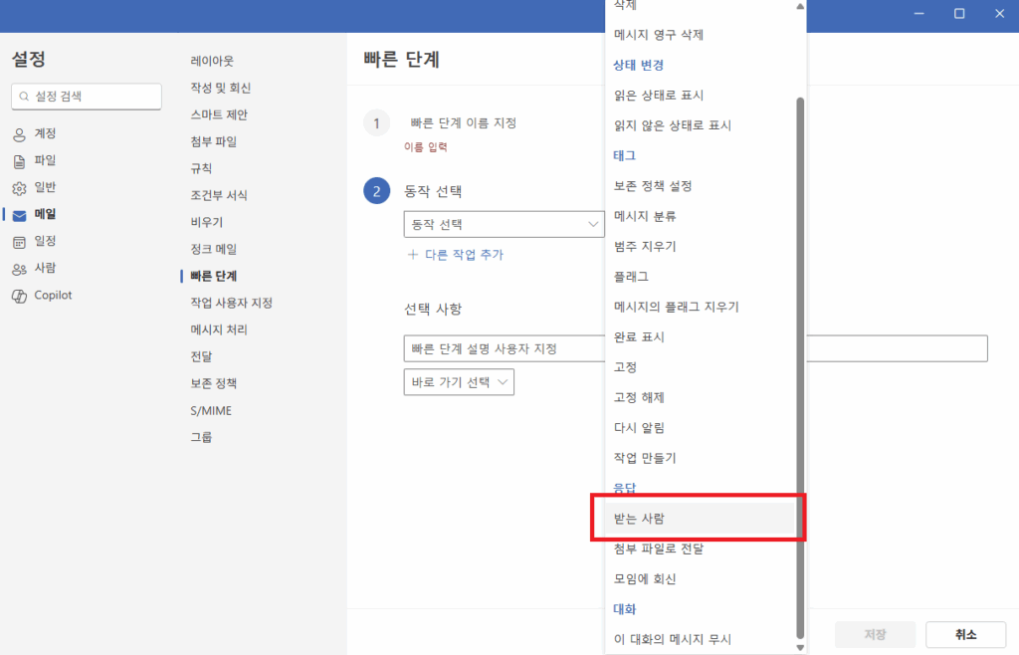Click the search icon in 설정 검색
The image size is (1019, 655).
coord(24,97)
